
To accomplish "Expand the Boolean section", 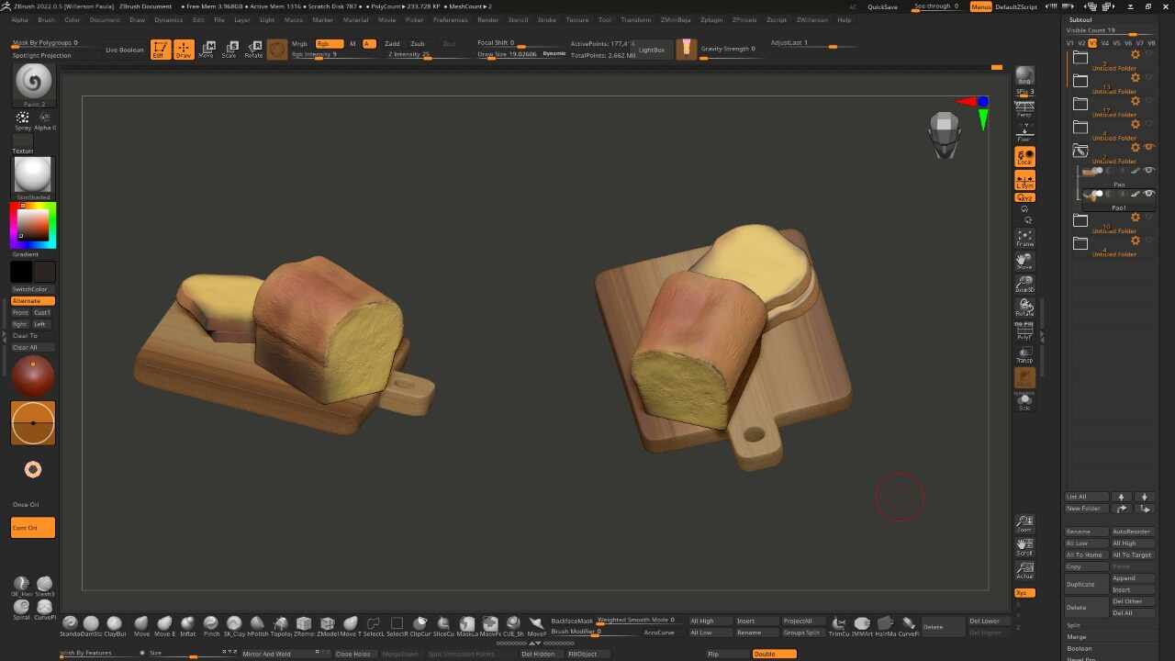I will [1079, 648].
